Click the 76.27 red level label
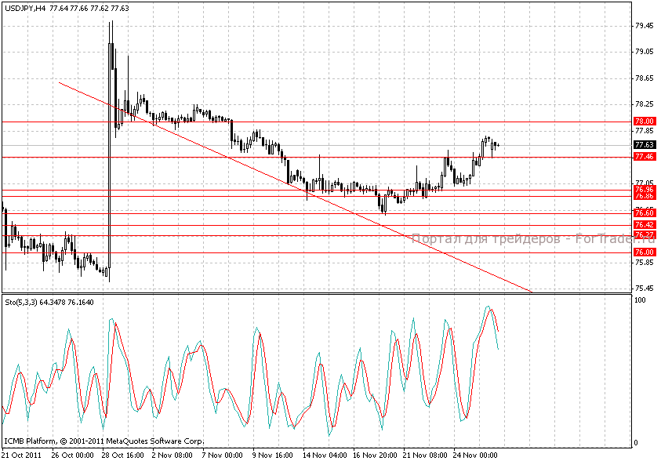 (644, 235)
